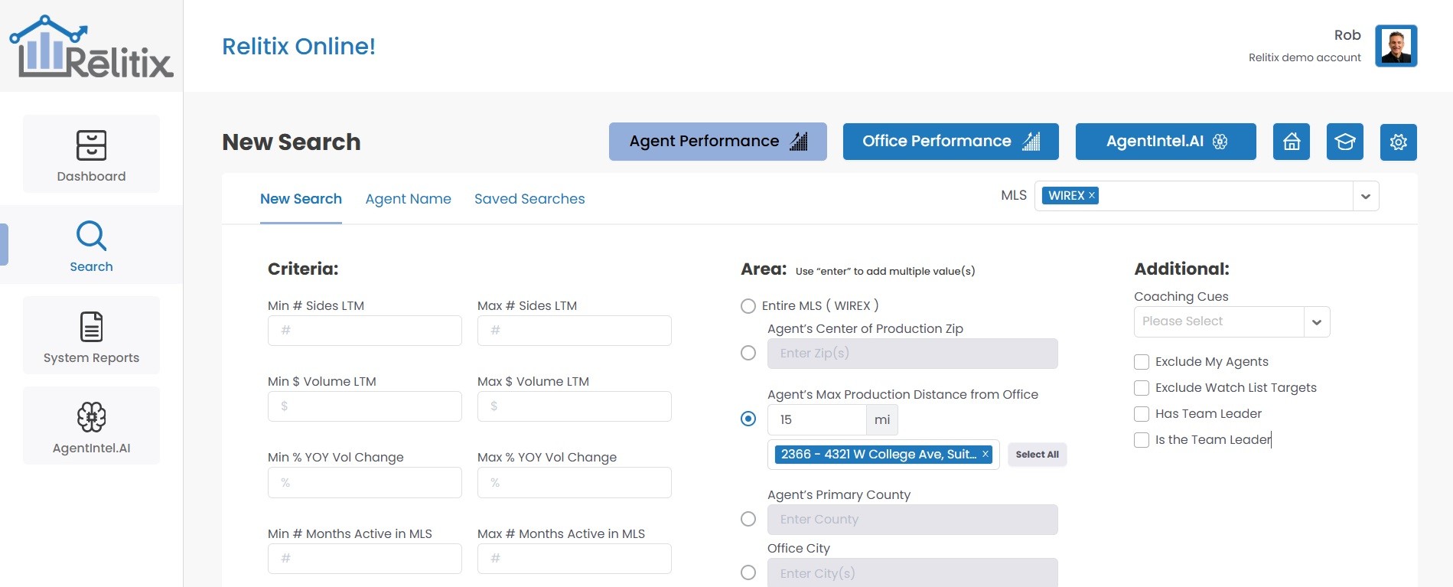
Task: Click into Min $ Volume LTM field
Action: [x=365, y=406]
